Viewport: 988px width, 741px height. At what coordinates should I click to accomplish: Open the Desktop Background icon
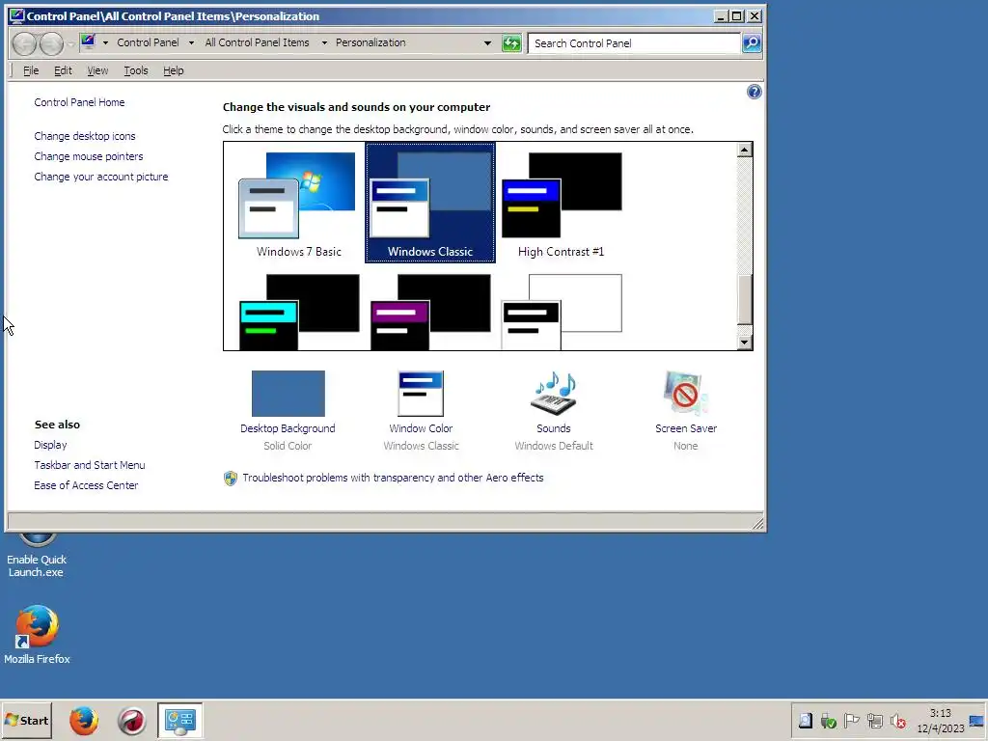tap(288, 394)
